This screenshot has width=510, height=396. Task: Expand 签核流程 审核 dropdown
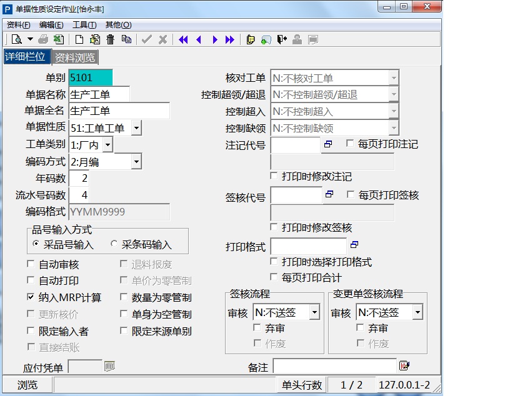click(314, 312)
